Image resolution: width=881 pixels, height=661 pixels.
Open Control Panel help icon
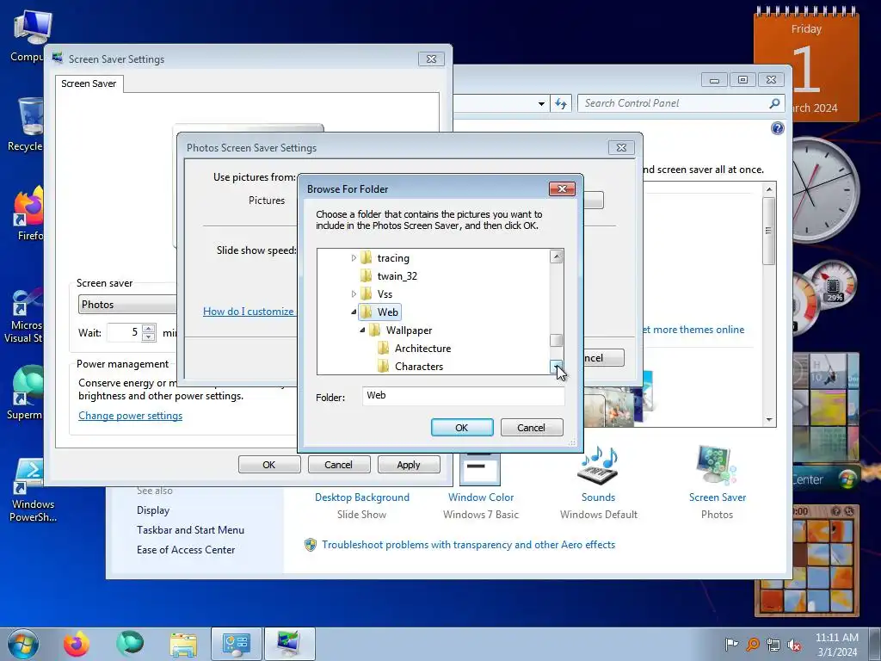(x=777, y=128)
